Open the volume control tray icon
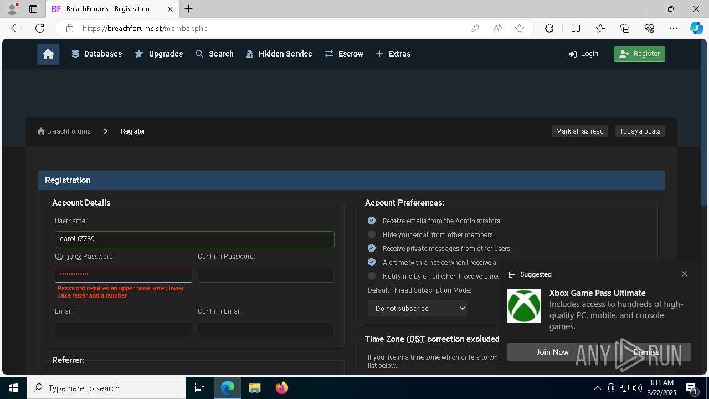709x399 pixels. coord(637,388)
